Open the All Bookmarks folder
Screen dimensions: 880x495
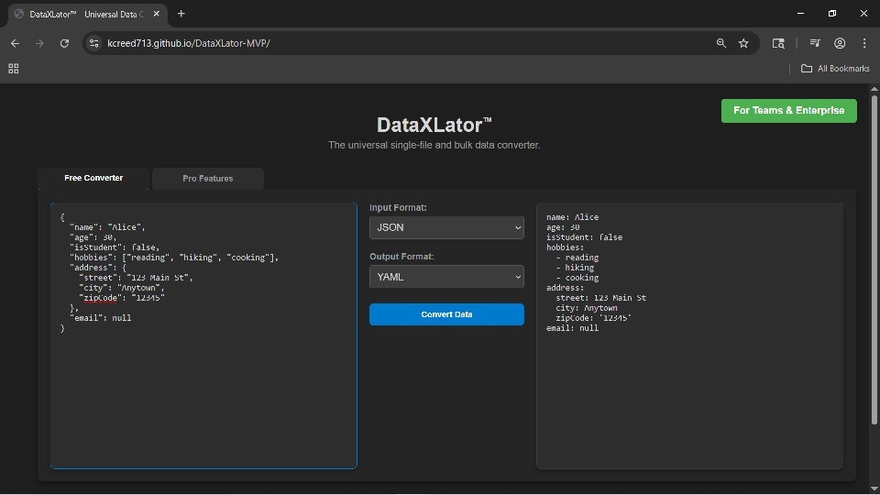[835, 69]
